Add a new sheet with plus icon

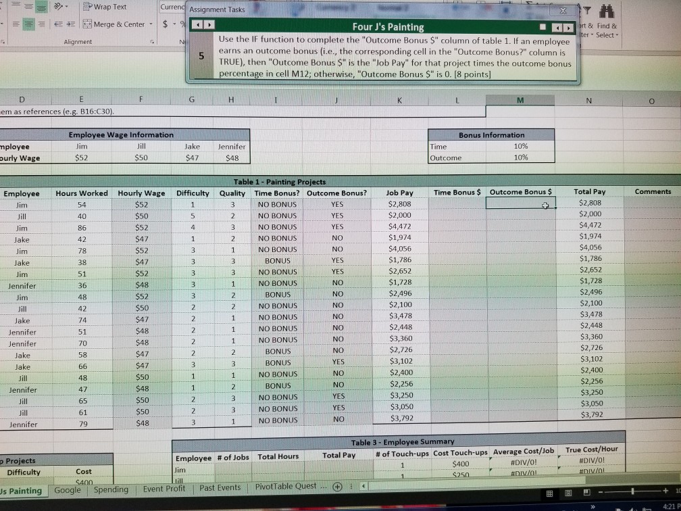point(337,487)
